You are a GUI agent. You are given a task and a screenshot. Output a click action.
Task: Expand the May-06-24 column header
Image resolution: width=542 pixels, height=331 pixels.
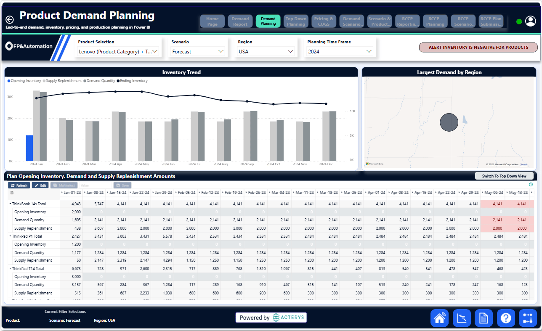coord(483,193)
